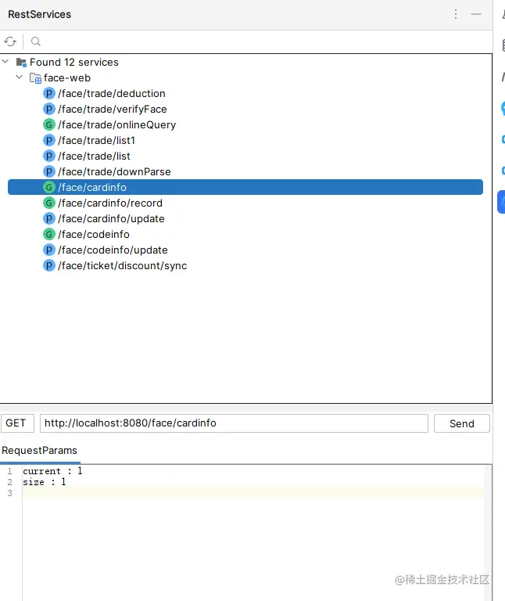The image size is (505, 601).
Task: Select the /face/codeinfo/update service
Action: (x=113, y=250)
